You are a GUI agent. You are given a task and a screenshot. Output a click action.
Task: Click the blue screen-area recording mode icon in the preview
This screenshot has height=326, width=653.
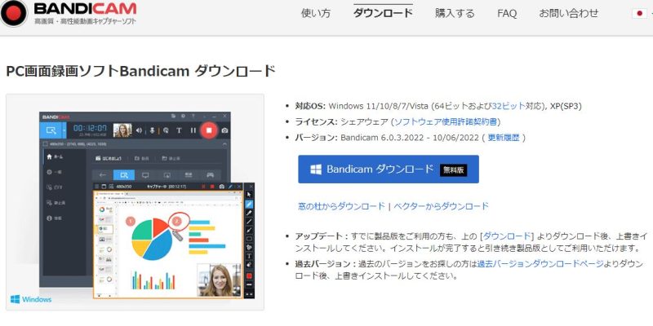(51, 130)
